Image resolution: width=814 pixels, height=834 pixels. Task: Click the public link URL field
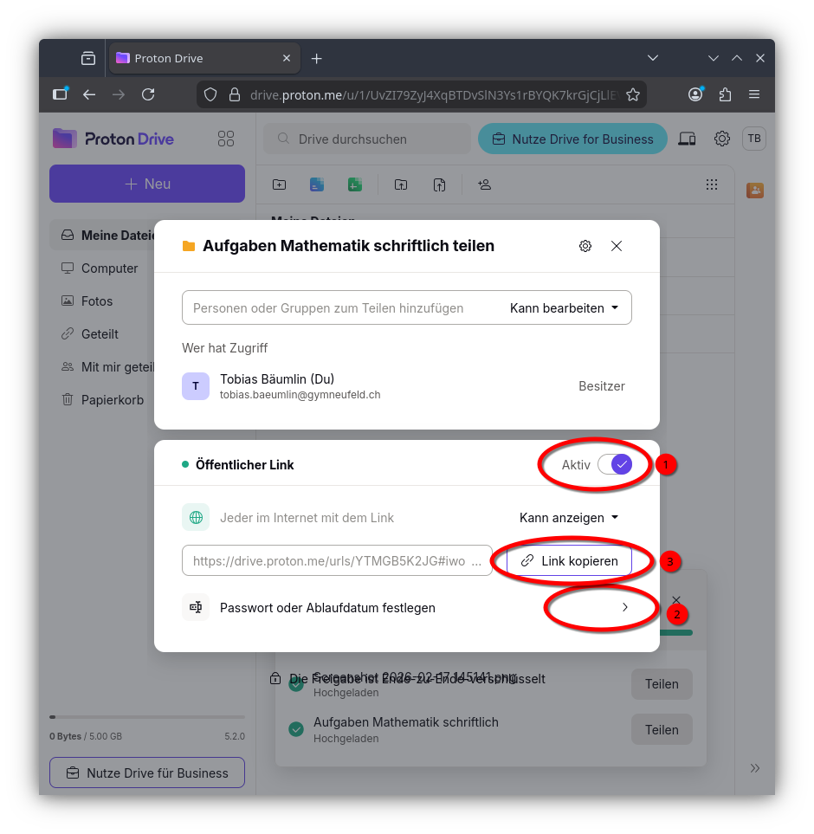point(337,561)
